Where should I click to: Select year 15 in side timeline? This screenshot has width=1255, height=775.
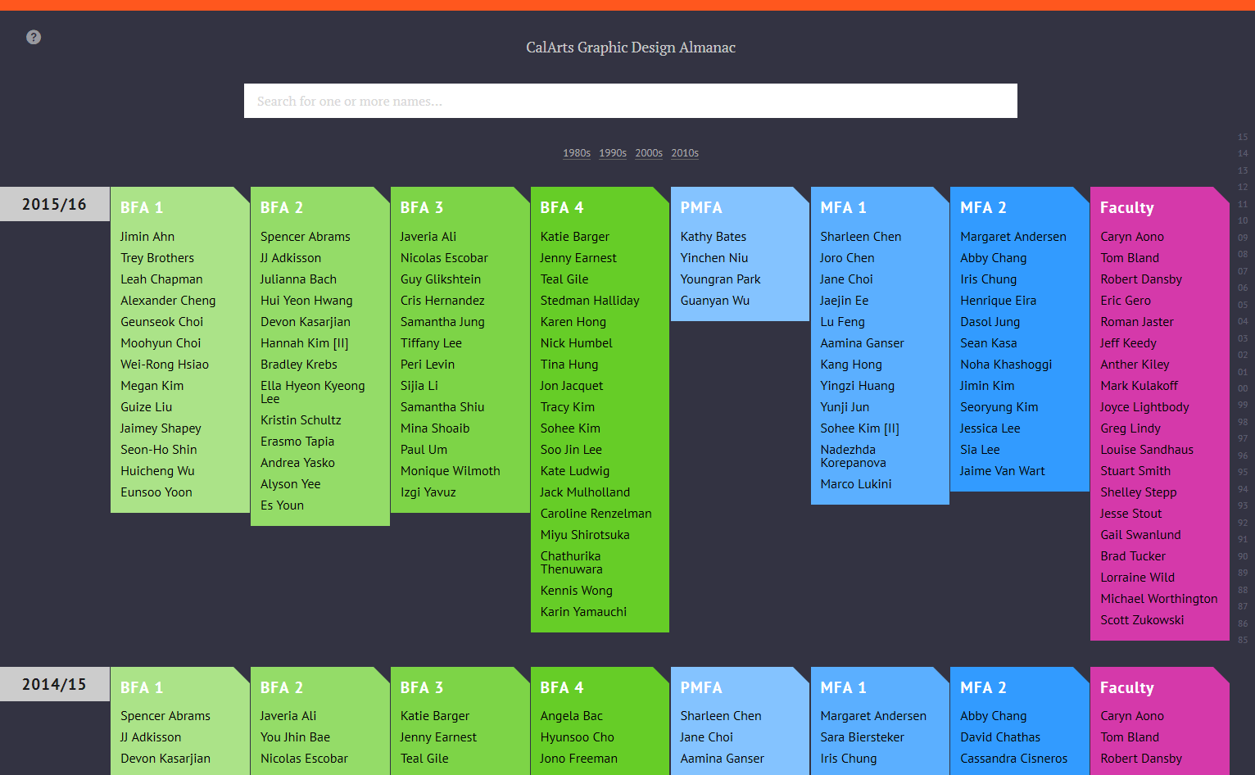[1243, 137]
